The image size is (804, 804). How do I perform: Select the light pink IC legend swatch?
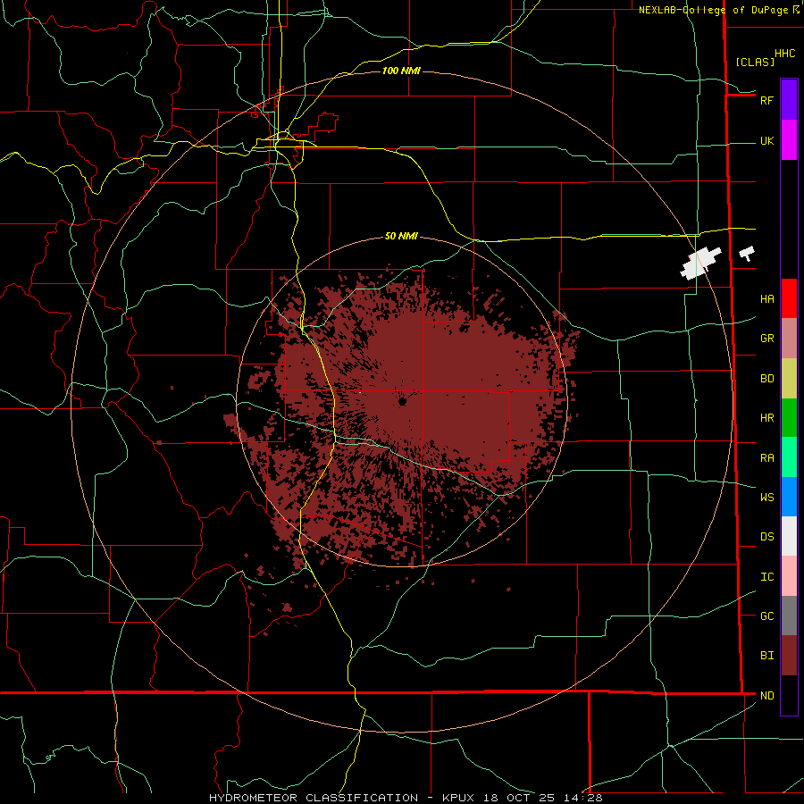789,576
